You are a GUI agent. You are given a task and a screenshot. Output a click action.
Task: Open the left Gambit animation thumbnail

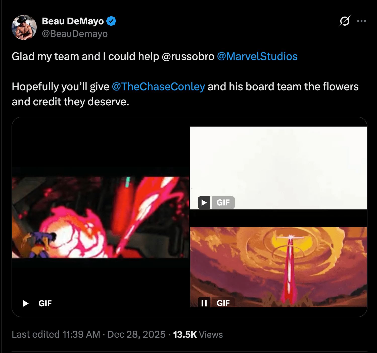pyautogui.click(x=101, y=217)
